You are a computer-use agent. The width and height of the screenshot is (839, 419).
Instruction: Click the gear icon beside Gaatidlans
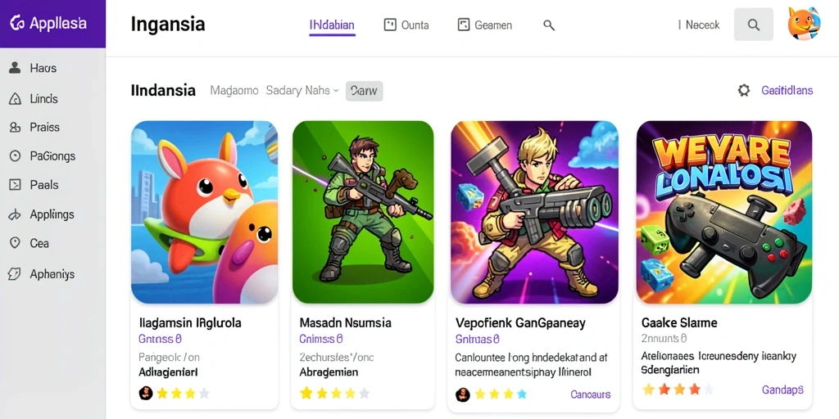click(x=744, y=90)
